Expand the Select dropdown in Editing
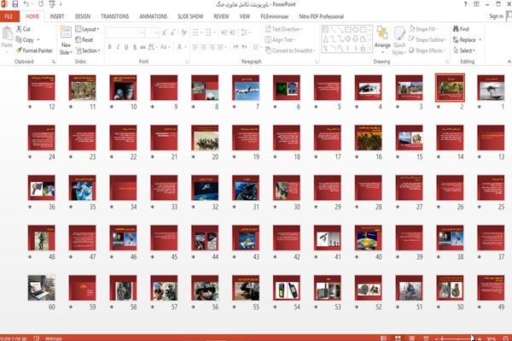Image resolution: width=512 pixels, height=341 pixels. click(464, 50)
